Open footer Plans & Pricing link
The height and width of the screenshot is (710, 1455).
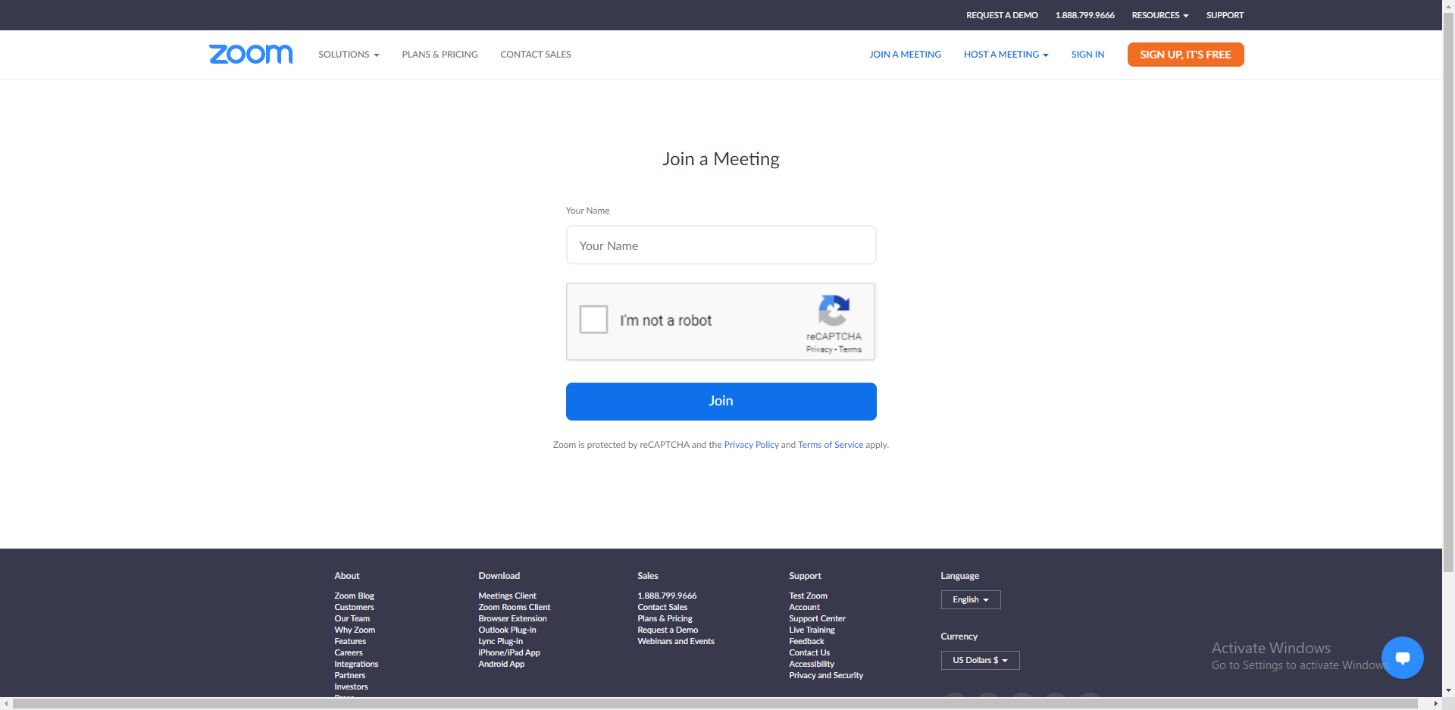tap(665, 618)
